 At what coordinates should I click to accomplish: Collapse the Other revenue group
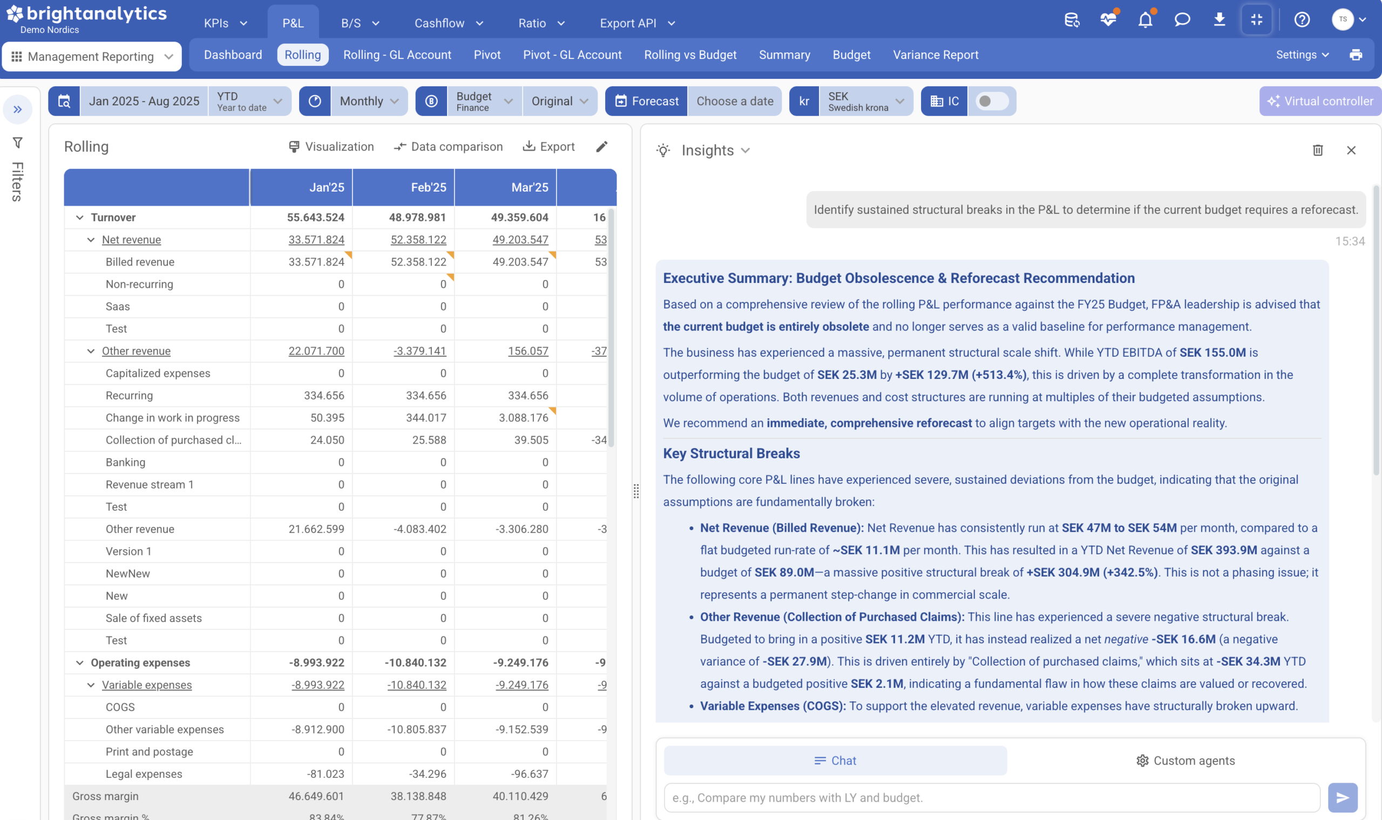tap(91, 351)
